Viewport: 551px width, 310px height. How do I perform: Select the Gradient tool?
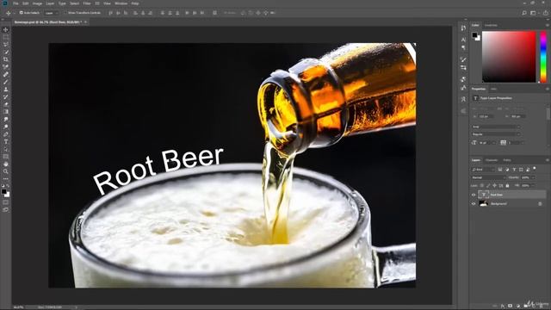coord(6,112)
